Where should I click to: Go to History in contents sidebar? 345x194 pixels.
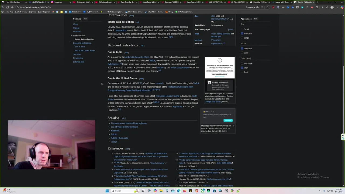pyautogui.click(x=76, y=28)
